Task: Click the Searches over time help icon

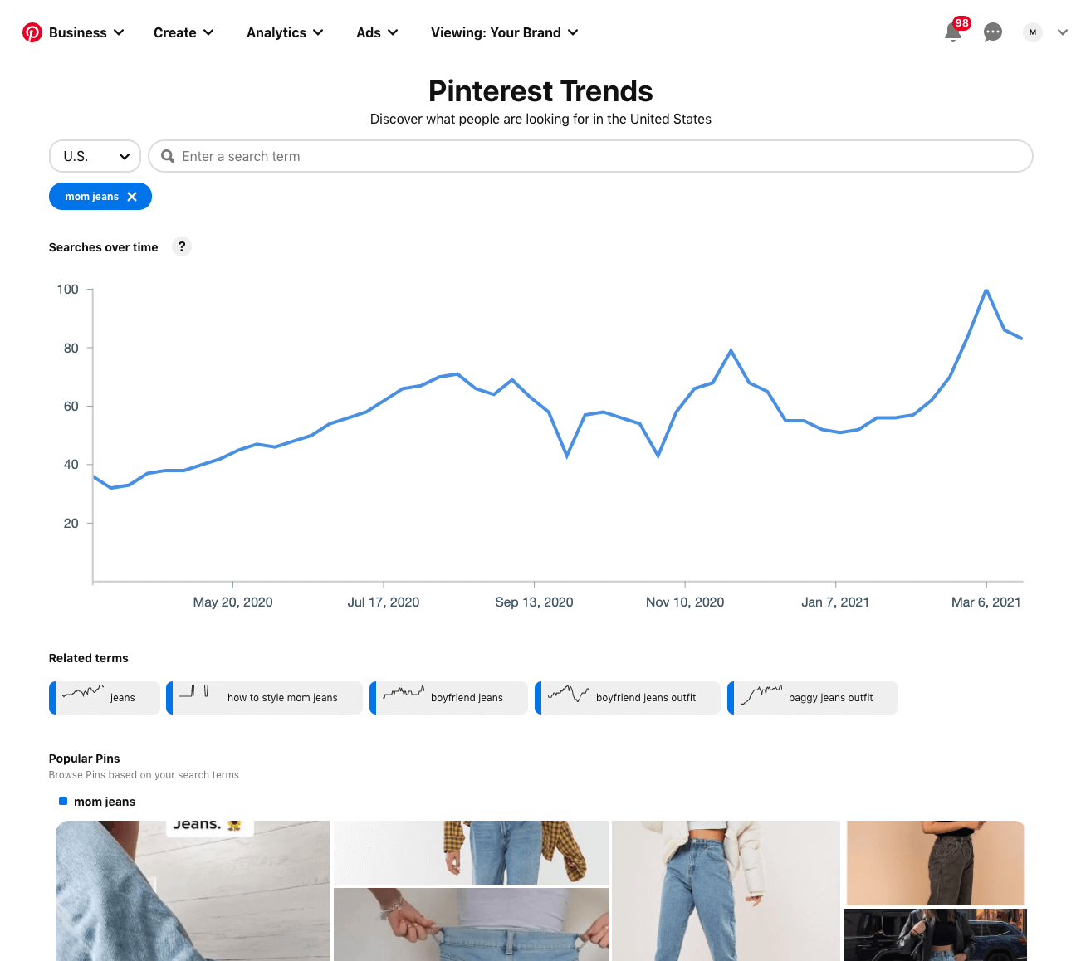Action: click(182, 246)
